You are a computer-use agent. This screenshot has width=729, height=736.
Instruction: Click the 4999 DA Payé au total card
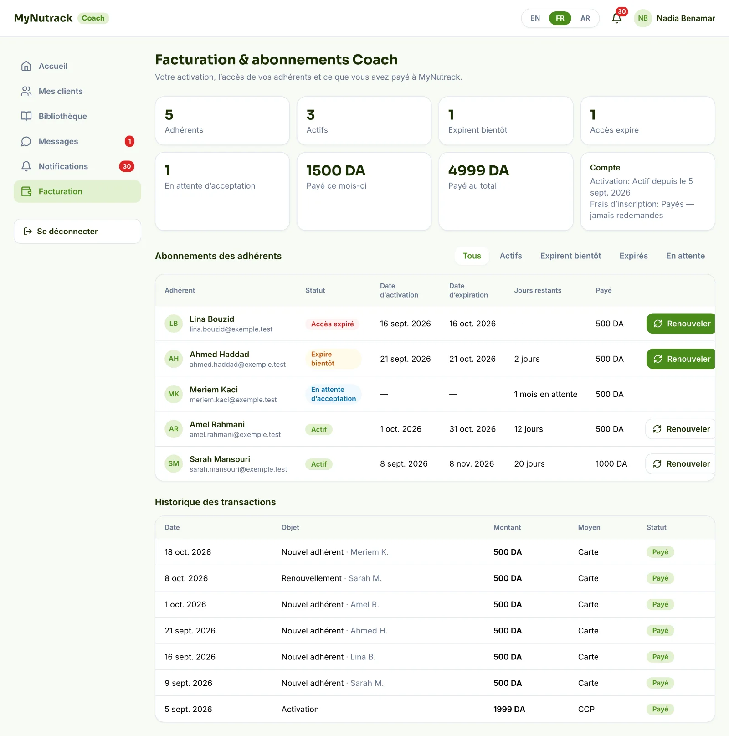[x=506, y=191]
